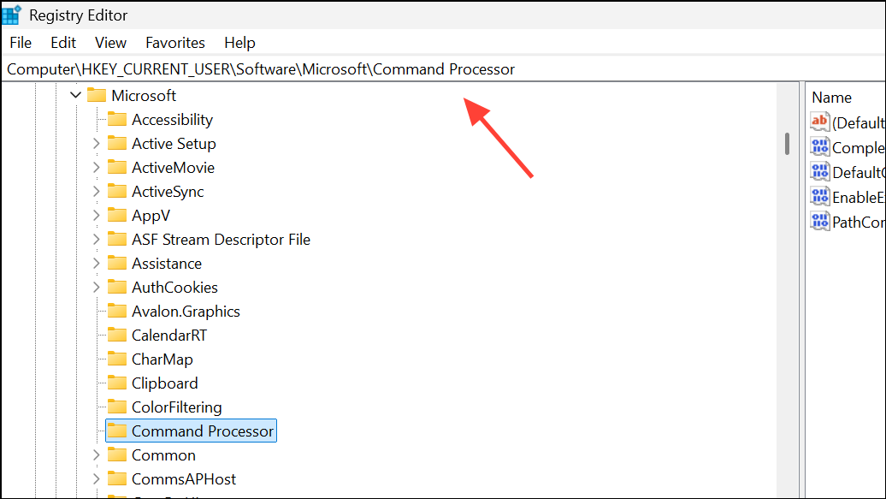The width and height of the screenshot is (886, 499).
Task: Expand the ActiveSync key
Action: 96,192
